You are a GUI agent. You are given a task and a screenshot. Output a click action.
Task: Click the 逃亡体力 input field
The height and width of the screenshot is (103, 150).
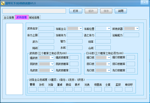tap(103, 35)
